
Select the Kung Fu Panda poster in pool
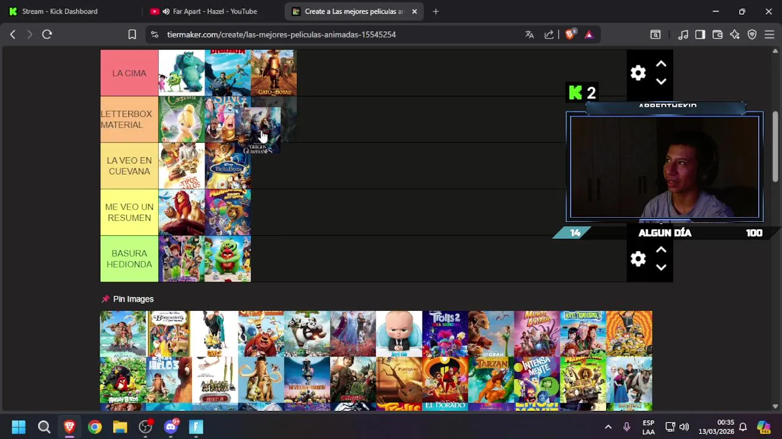pyautogui.click(x=307, y=334)
